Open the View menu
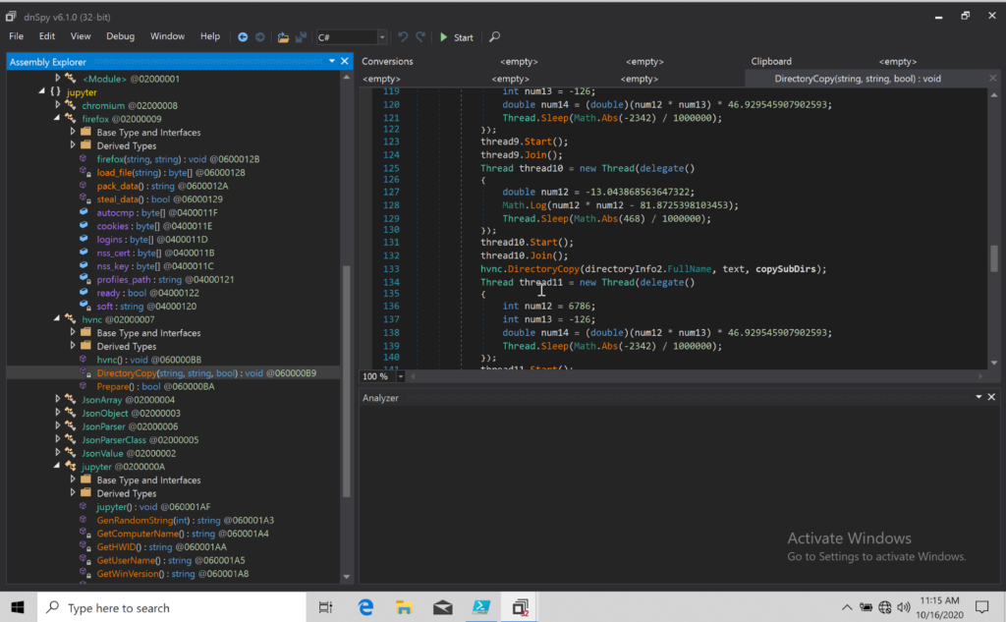This screenshot has width=1006, height=622. click(81, 36)
